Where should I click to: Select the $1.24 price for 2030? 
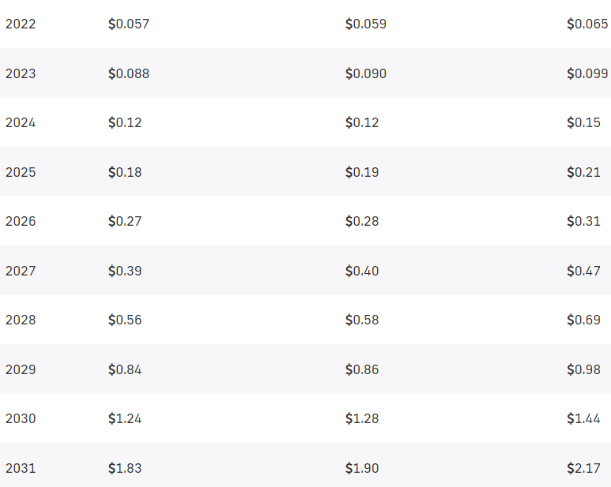[125, 418]
